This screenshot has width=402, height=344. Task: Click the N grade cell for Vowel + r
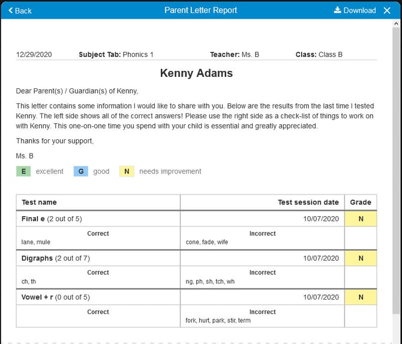pos(361,297)
